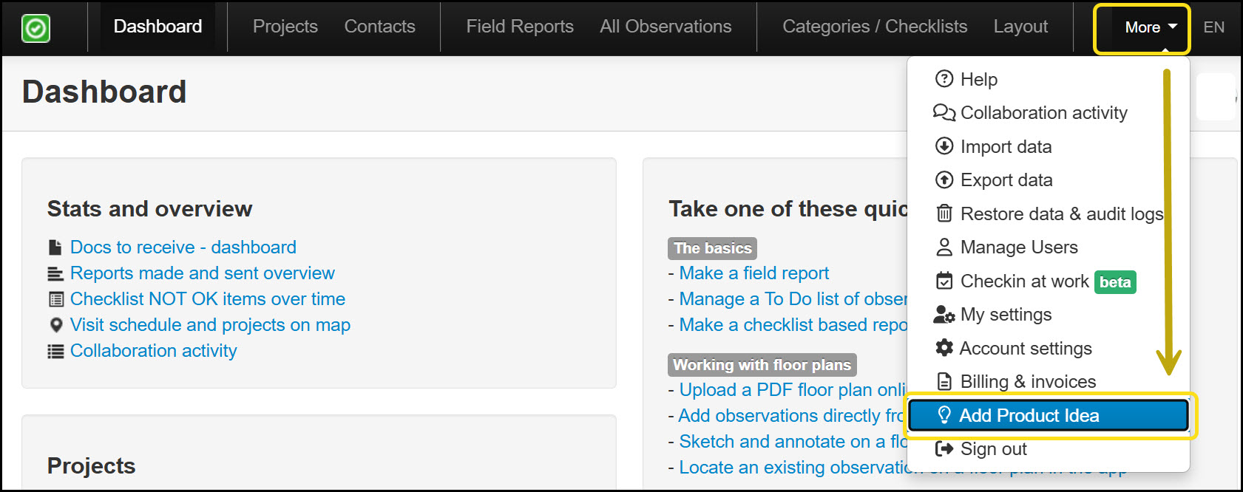This screenshot has width=1243, height=492.
Task: Click the Sign out arrow icon
Action: [x=944, y=448]
